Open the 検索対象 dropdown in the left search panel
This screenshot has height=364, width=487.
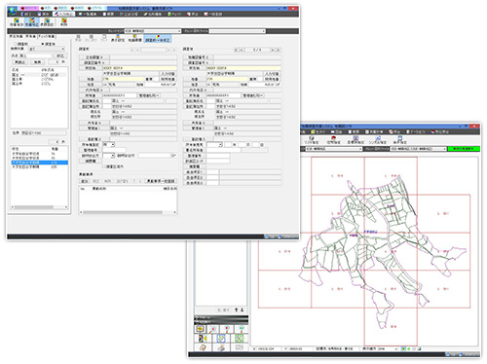47,49
